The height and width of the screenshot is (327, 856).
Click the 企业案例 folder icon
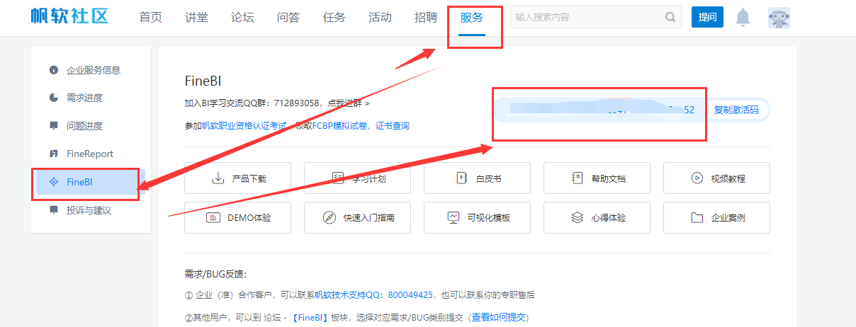[x=697, y=217]
